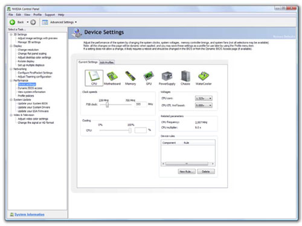Viewport: 302px width, 226px height.
Task: Open Adjust video color settings
Action: [33, 118]
